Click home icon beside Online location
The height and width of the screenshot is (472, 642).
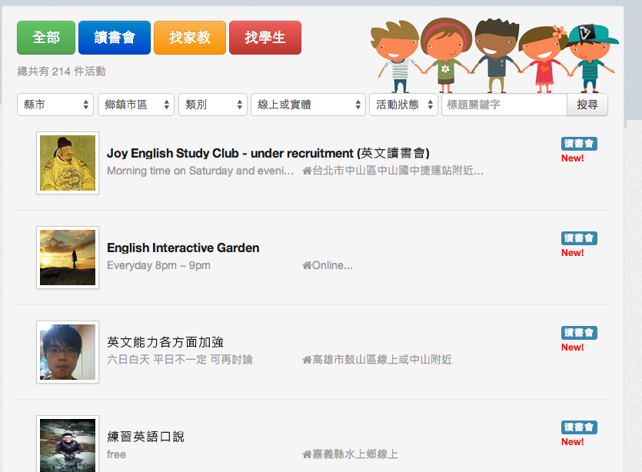point(307,266)
